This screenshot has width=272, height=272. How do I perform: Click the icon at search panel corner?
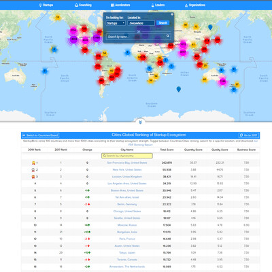pyautogui.click(x=172, y=14)
